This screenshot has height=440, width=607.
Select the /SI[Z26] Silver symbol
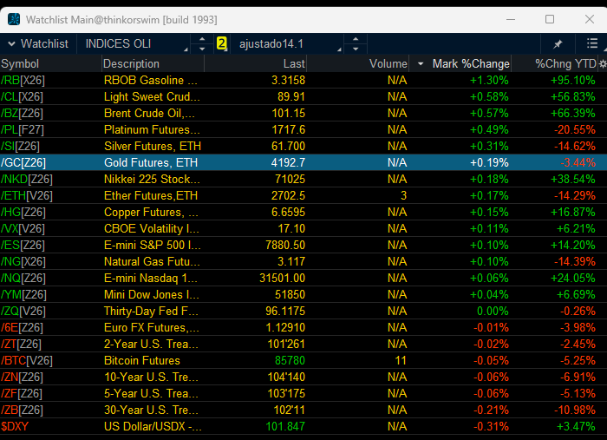20,146
